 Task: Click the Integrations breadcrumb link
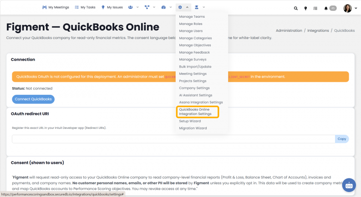tap(318, 30)
